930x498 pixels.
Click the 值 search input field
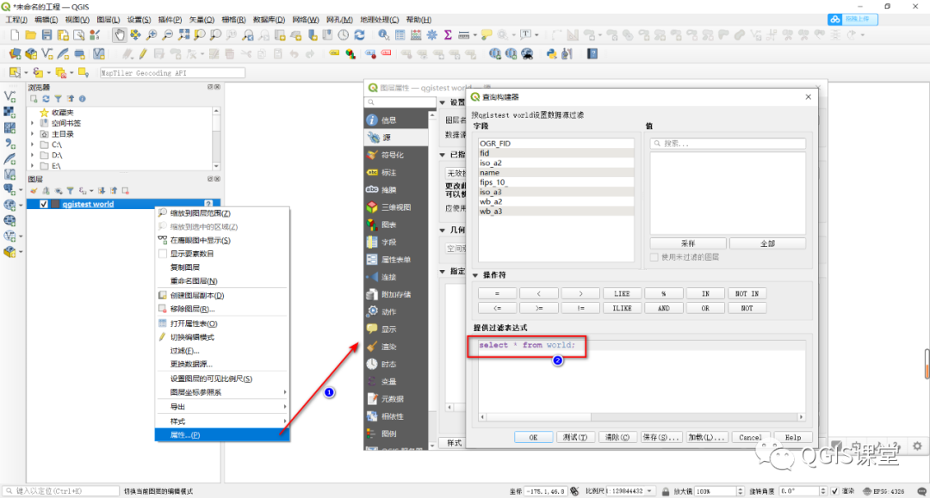pyautogui.click(x=728, y=144)
